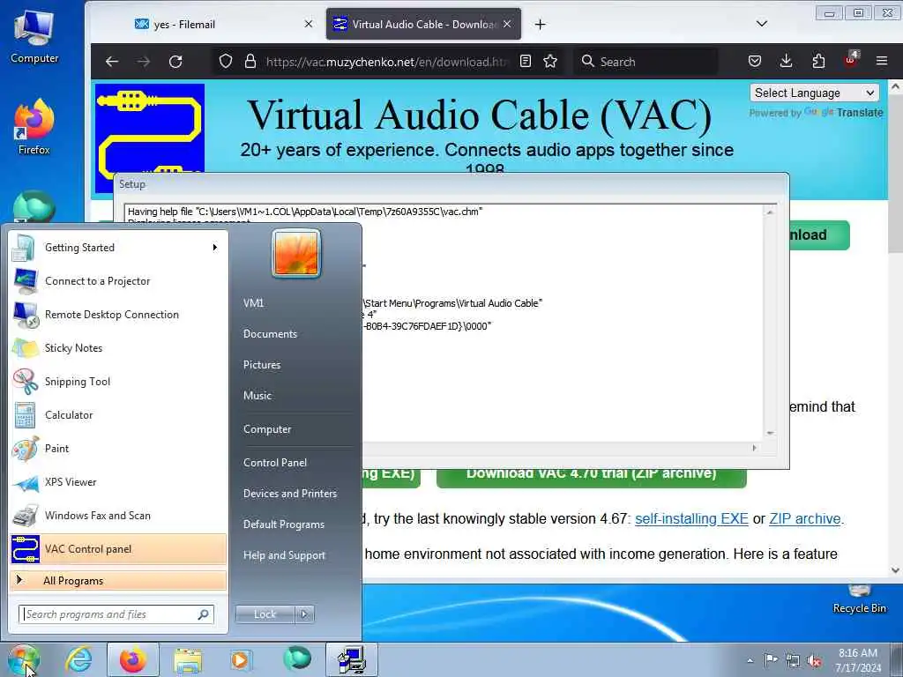Open Windows Explorer folder in taskbar
The height and width of the screenshot is (677, 903).
pyautogui.click(x=188, y=659)
